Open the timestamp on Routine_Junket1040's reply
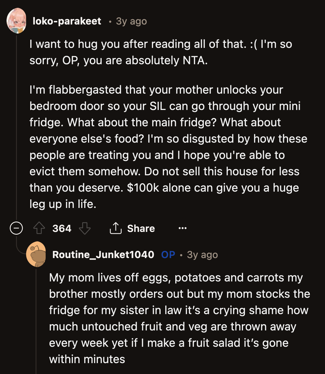Screen dimensions: 325x374 pos(202,255)
